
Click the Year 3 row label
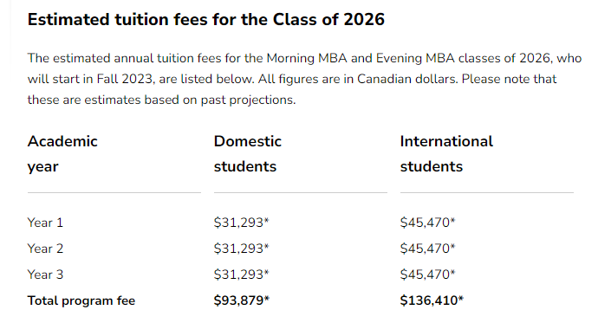(x=45, y=275)
